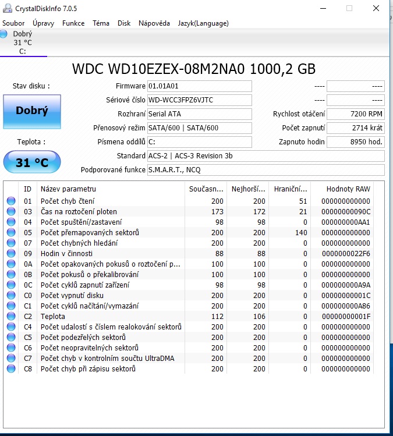Select RAW value 000000000A9A

346,285
